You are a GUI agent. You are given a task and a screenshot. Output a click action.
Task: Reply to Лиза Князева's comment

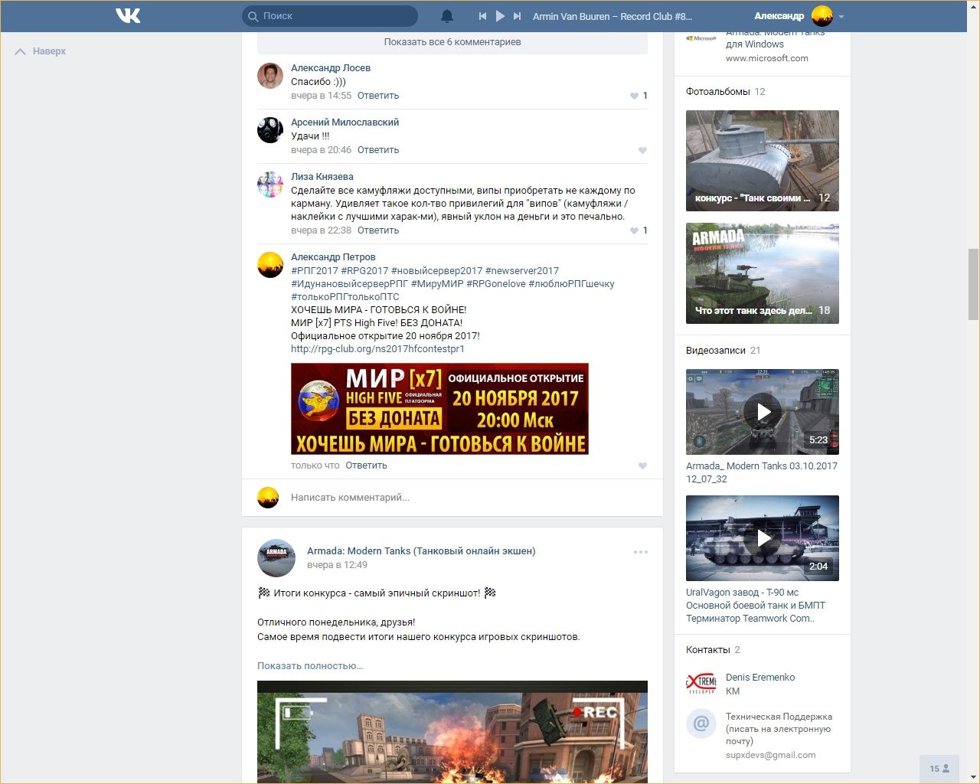pyautogui.click(x=378, y=230)
